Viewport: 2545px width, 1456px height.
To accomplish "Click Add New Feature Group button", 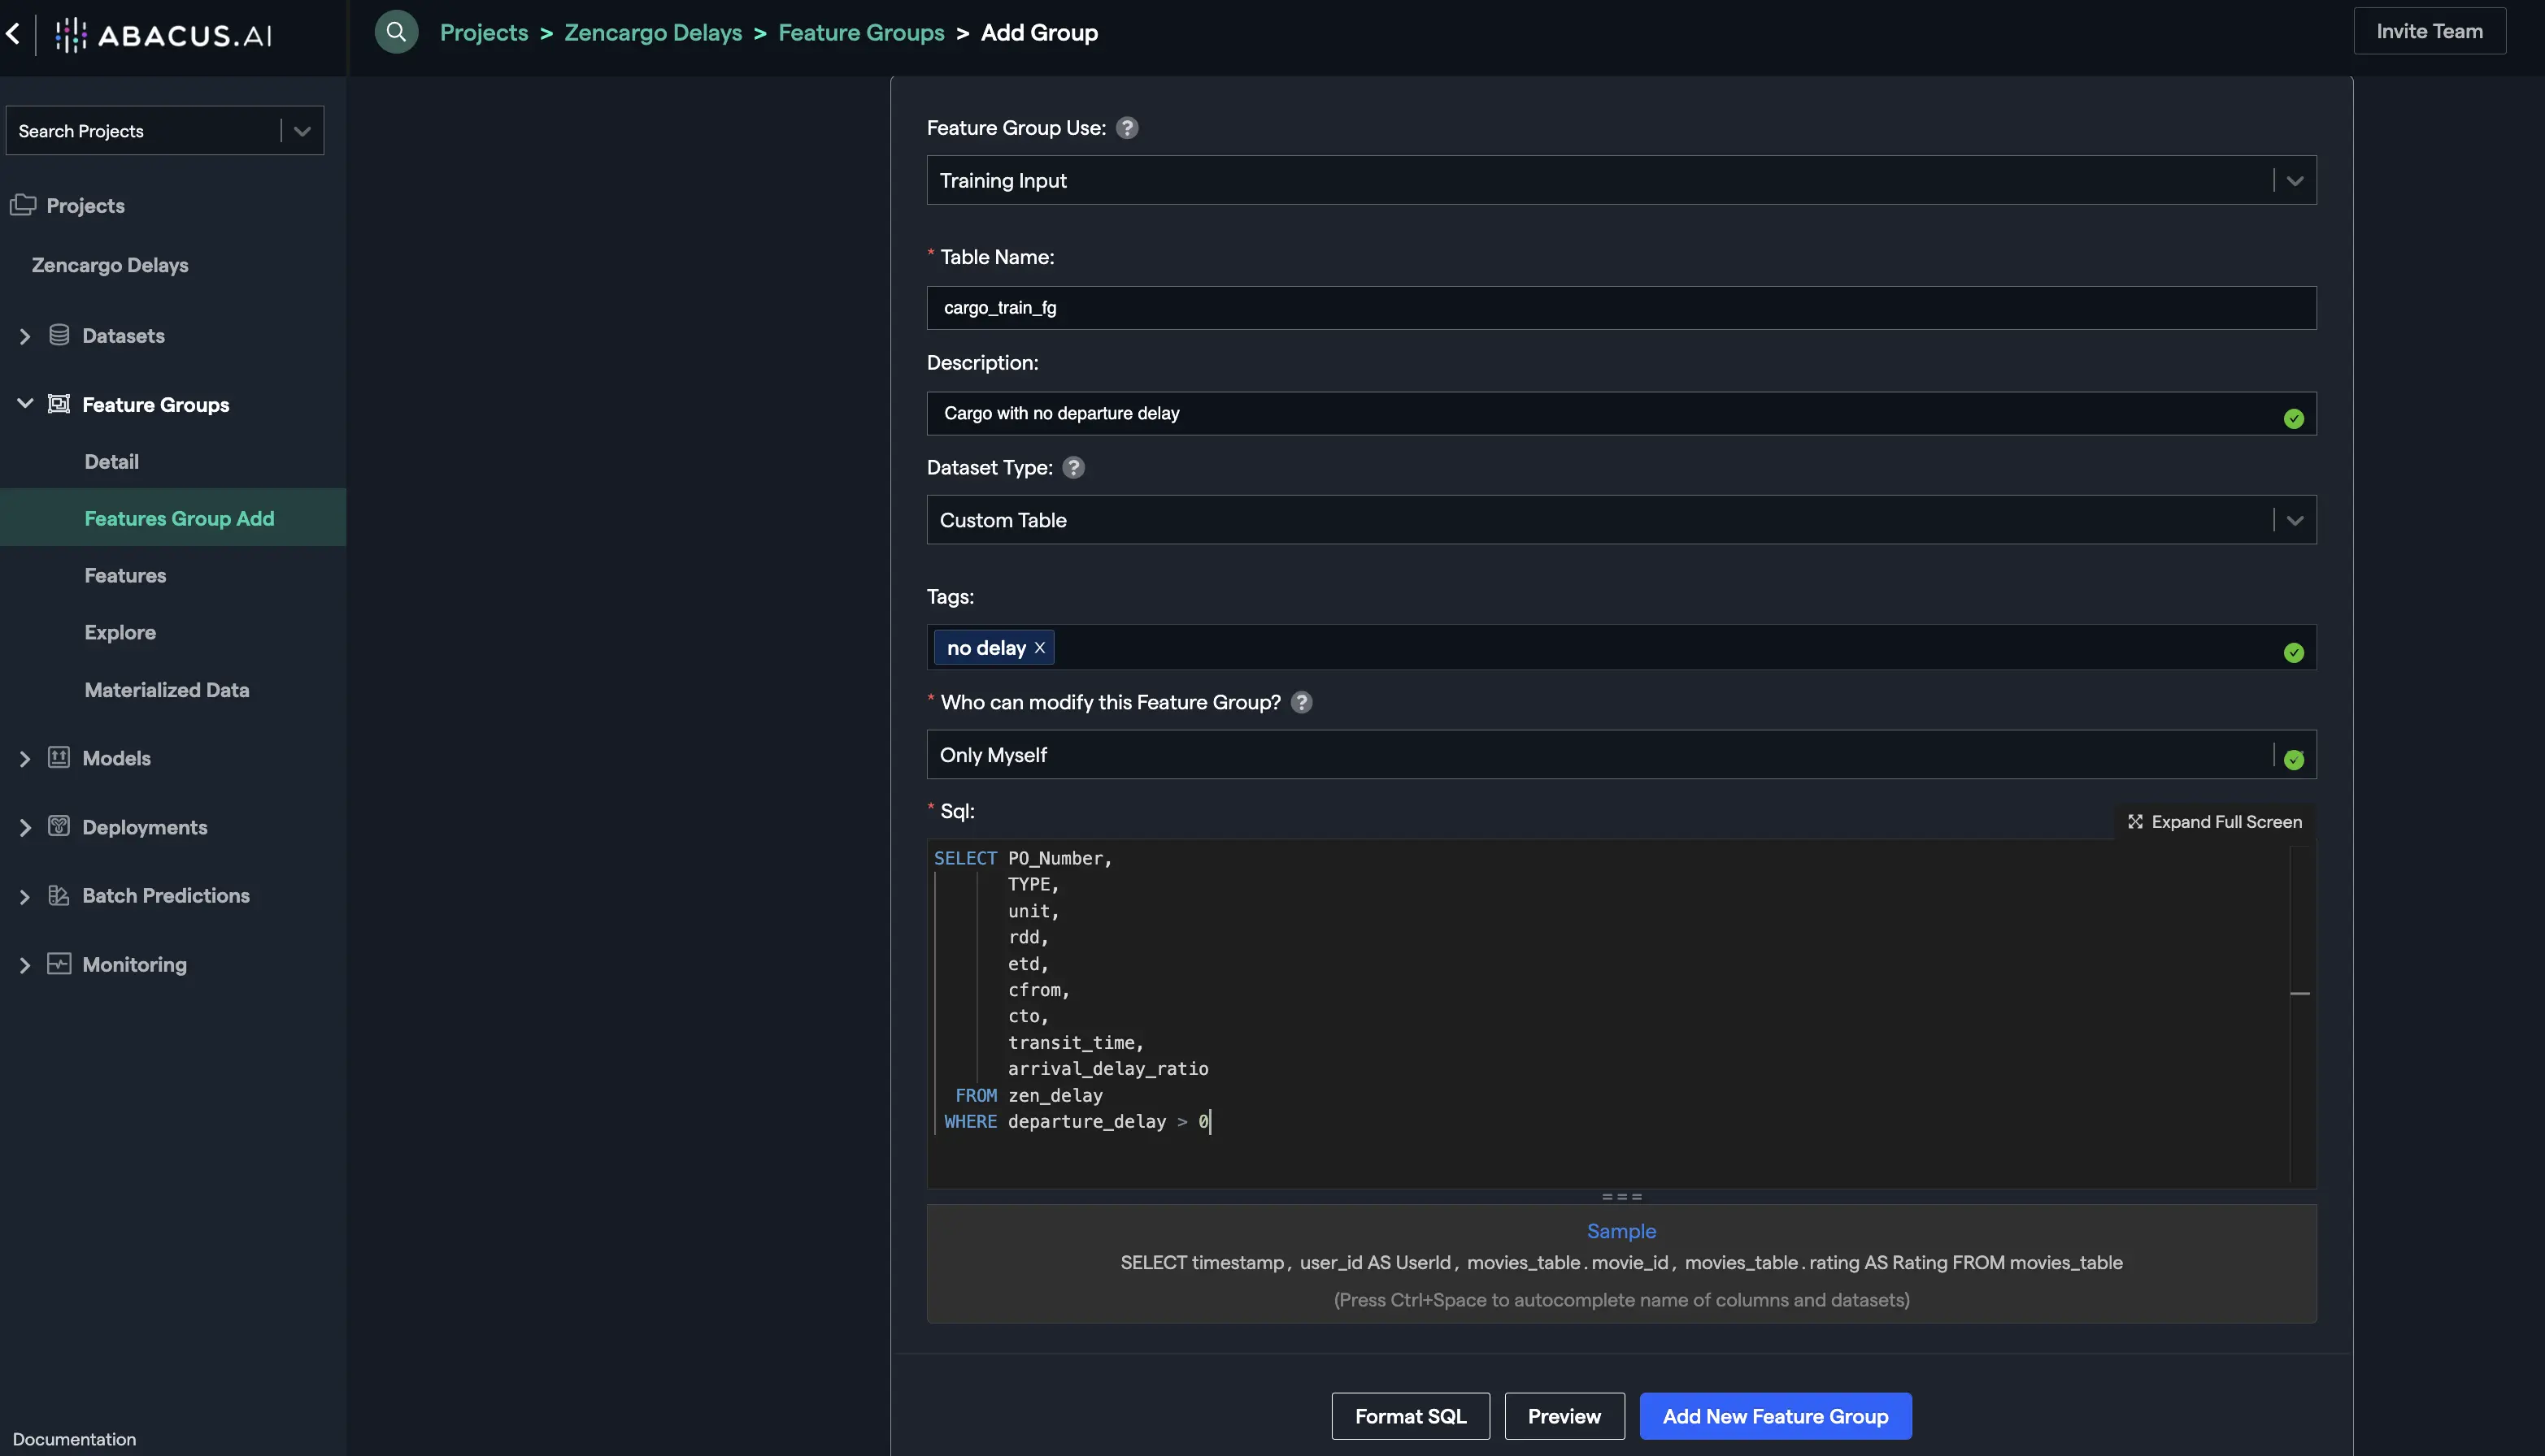I will click(1775, 1416).
